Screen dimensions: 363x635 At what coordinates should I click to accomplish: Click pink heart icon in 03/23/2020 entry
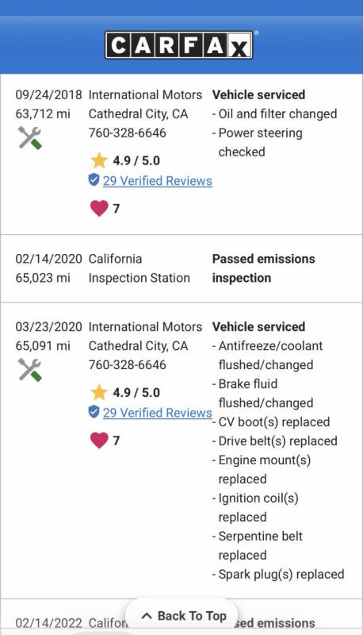coord(99,441)
